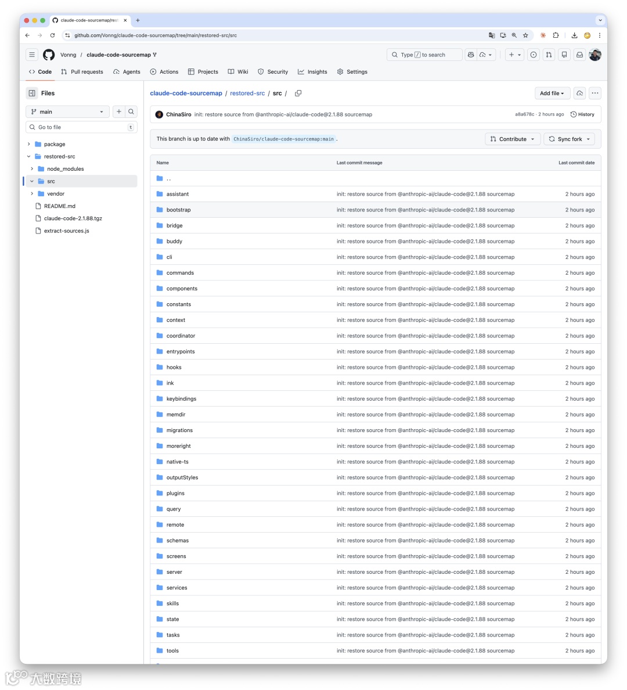Image resolution: width=627 pixels, height=690 pixels.
Task: Open extract-sources.js in file tree
Action: click(x=66, y=231)
